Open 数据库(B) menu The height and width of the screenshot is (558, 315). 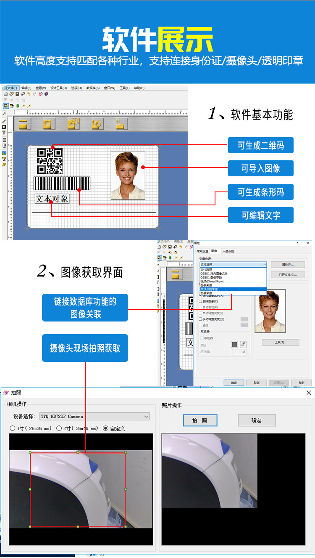93,88
